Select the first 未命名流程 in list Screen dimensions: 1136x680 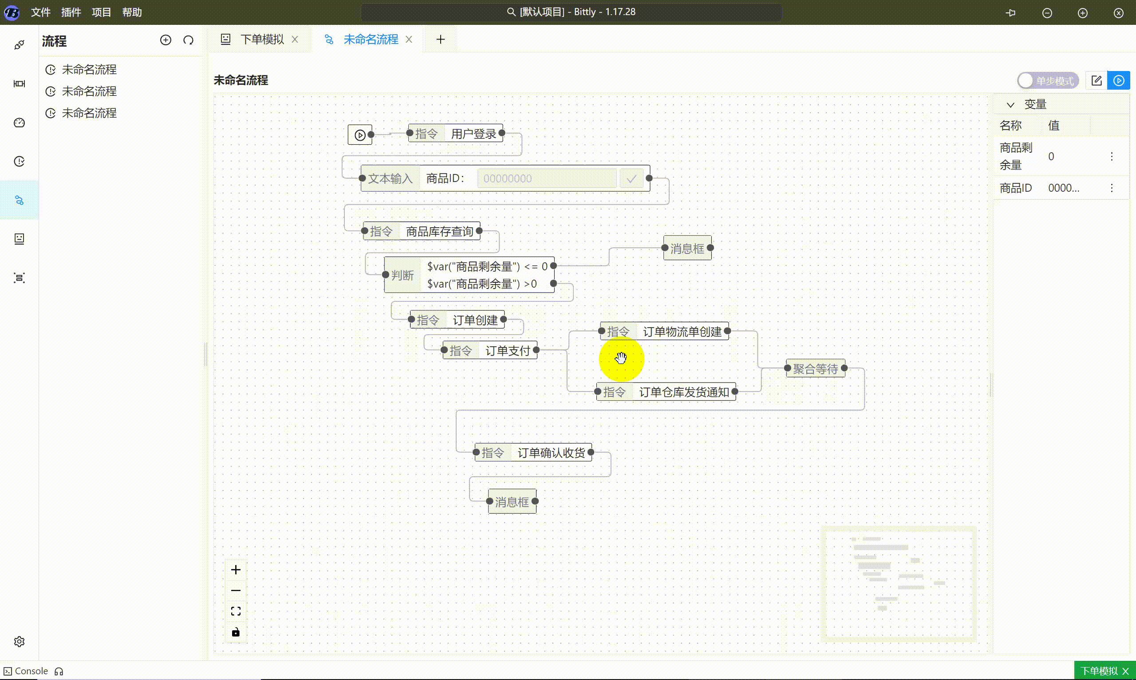[89, 70]
